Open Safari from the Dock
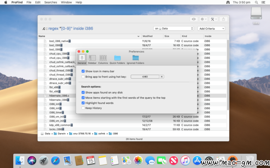This screenshot has height=168, width=270. tap(56, 161)
